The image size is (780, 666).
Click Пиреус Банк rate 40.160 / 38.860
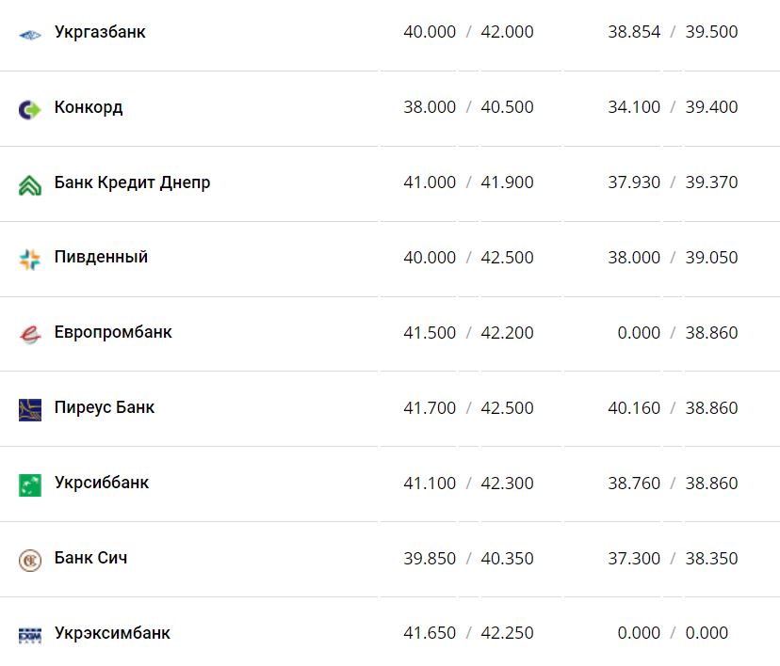point(673,408)
